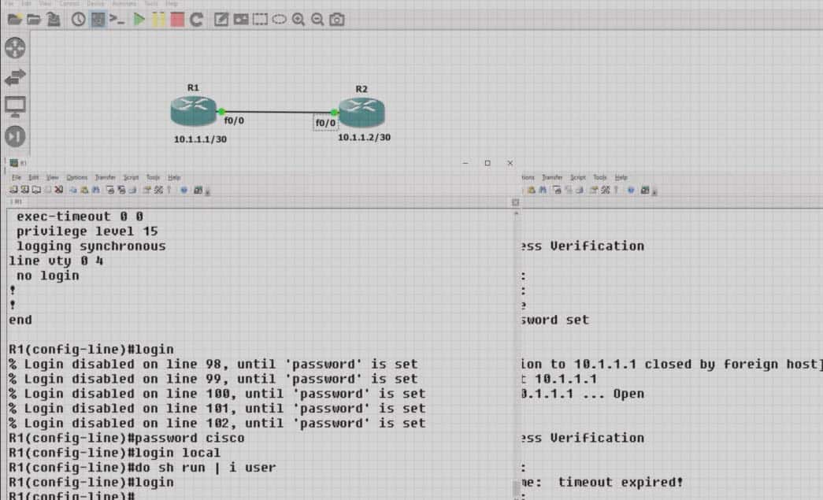Click tools settings icon in R1 toolbar

coord(158,190)
